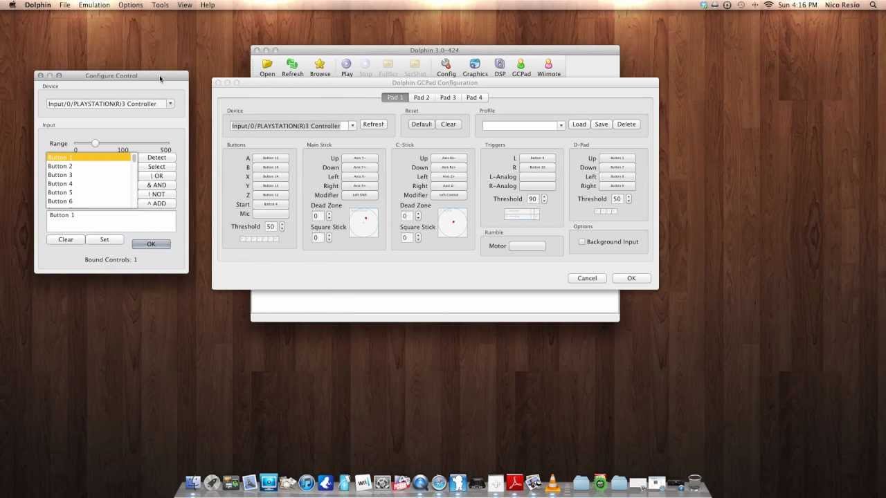The width and height of the screenshot is (886, 498).
Task: Click Clear in Configure Control
Action: (x=66, y=239)
